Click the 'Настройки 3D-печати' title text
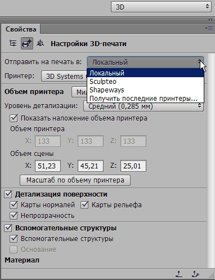 tap(88, 44)
